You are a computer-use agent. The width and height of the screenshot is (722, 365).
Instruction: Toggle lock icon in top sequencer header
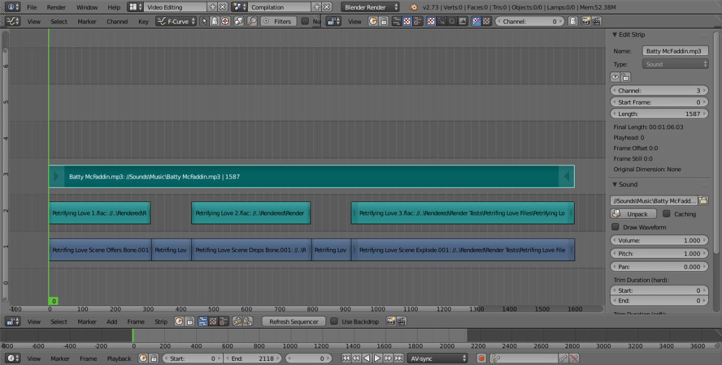pyautogui.click(x=383, y=21)
